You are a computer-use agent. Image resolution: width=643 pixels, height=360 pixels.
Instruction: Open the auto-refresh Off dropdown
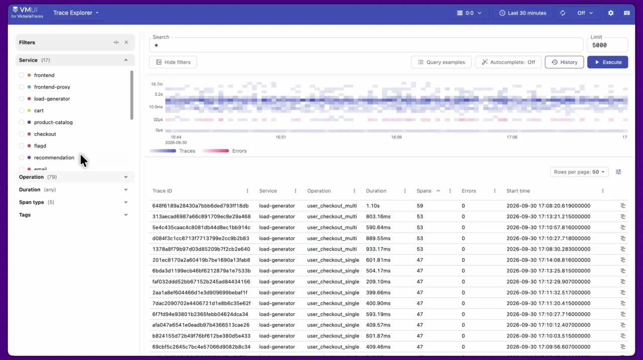click(x=585, y=13)
